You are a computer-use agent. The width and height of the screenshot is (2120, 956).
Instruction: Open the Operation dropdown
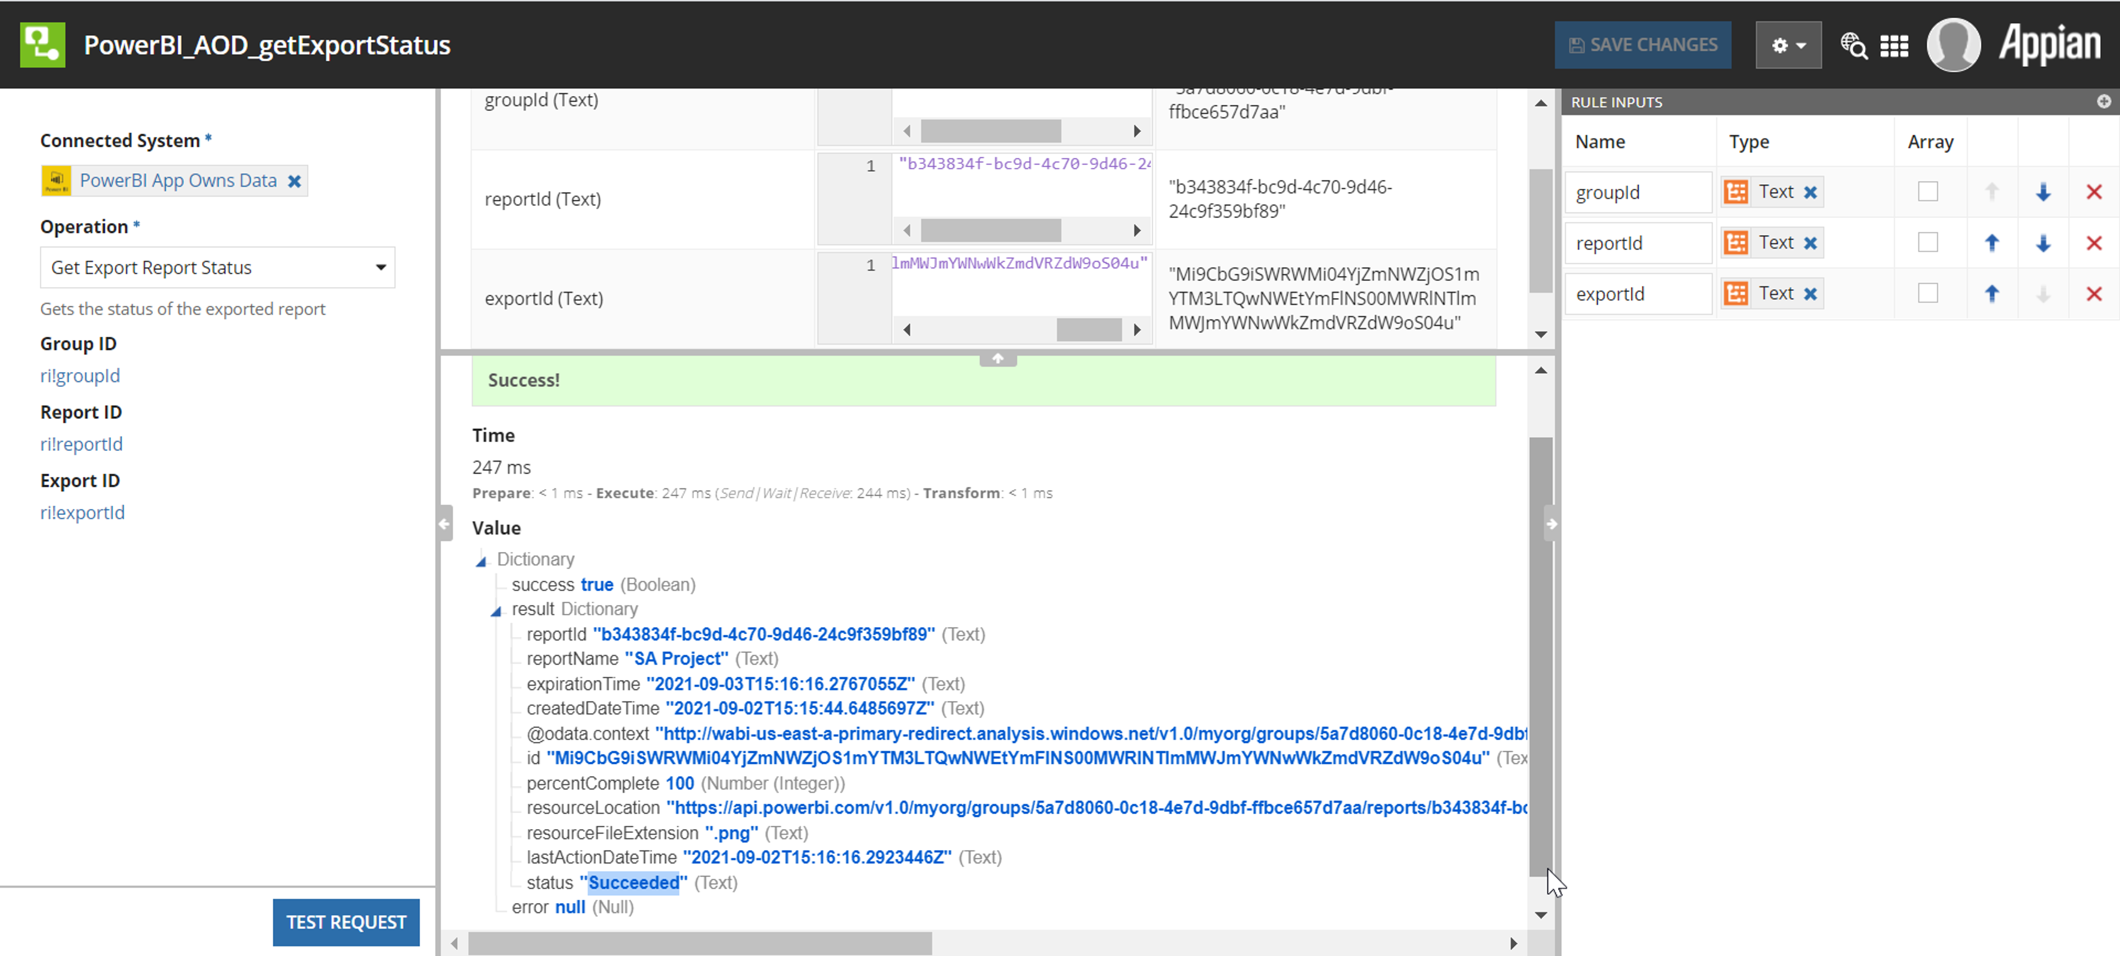point(218,267)
